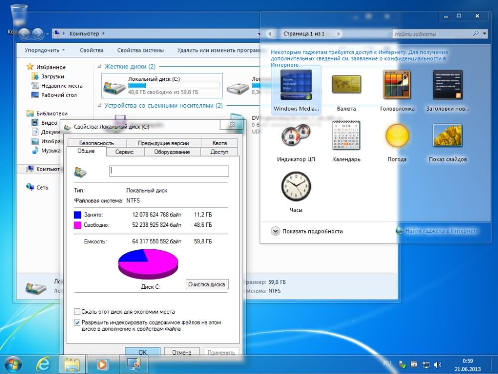The width and height of the screenshot is (498, 374).
Task: Select the CPU meter (Индикатор ЦП) gadget
Action: click(x=296, y=136)
